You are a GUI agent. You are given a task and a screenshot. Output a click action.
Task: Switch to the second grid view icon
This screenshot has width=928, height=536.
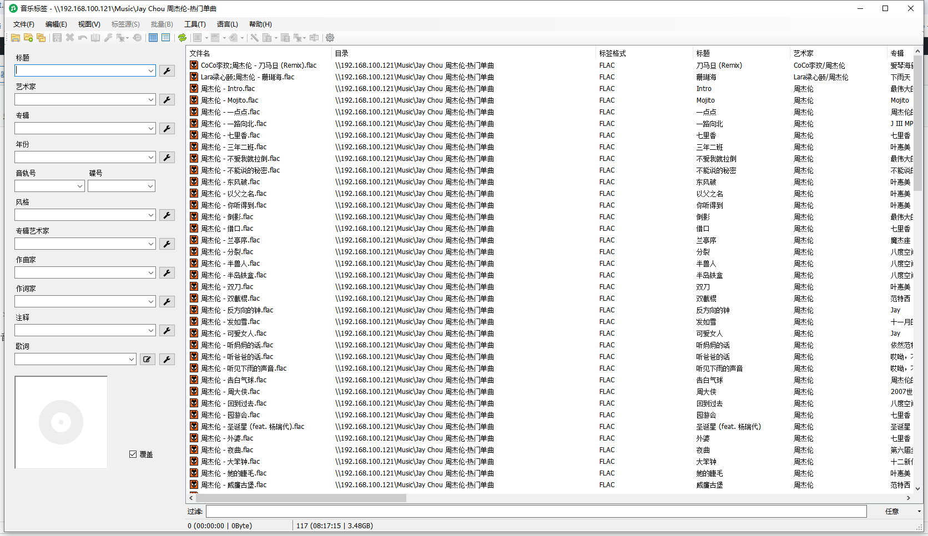click(x=166, y=38)
